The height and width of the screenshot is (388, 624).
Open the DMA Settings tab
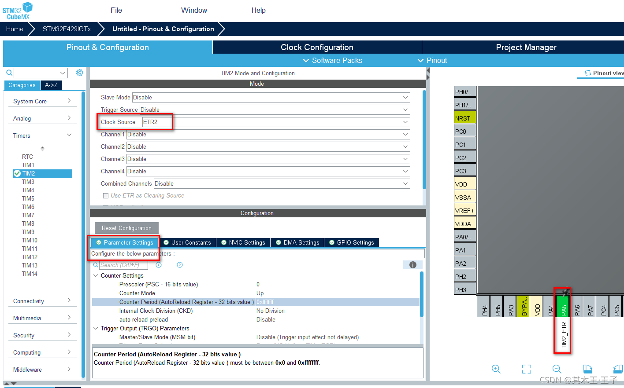(297, 242)
